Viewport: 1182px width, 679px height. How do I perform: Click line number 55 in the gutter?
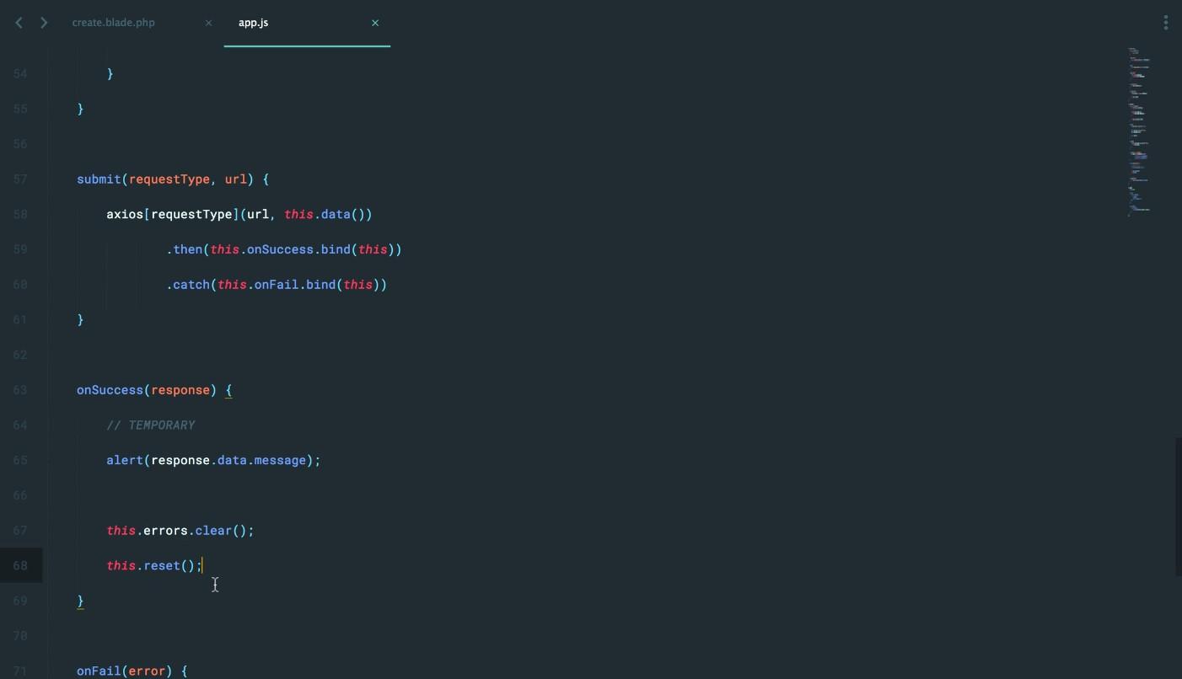tap(19, 109)
